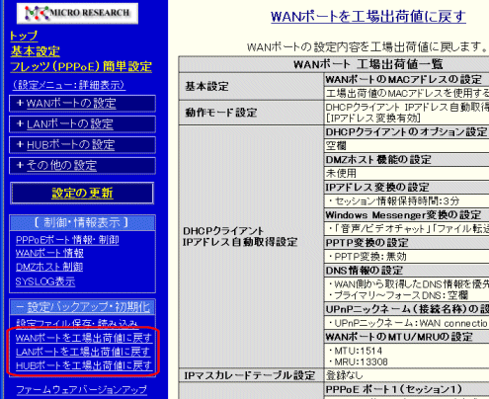Click the Micro Research logo
Viewport: 489px width, 399px height.
77,13
